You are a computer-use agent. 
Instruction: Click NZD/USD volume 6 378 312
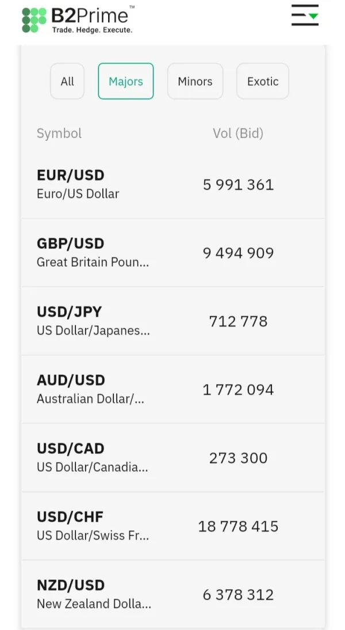click(x=238, y=595)
